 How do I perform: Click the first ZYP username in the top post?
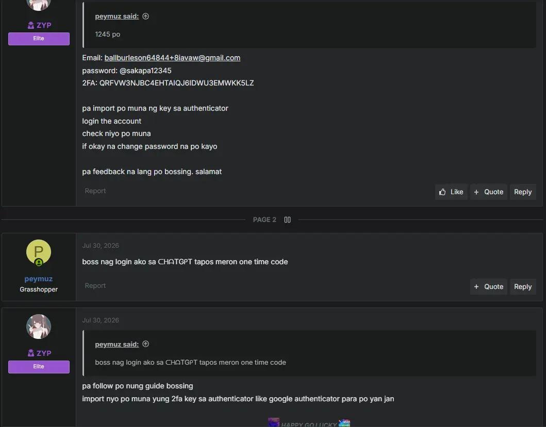[44, 25]
